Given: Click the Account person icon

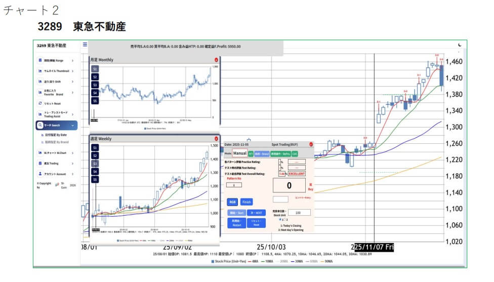Looking at the screenshot, I should coord(40,174).
